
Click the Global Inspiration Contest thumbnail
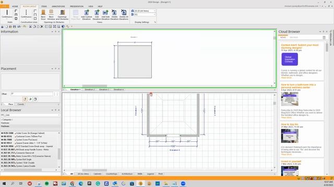coord(290,59)
